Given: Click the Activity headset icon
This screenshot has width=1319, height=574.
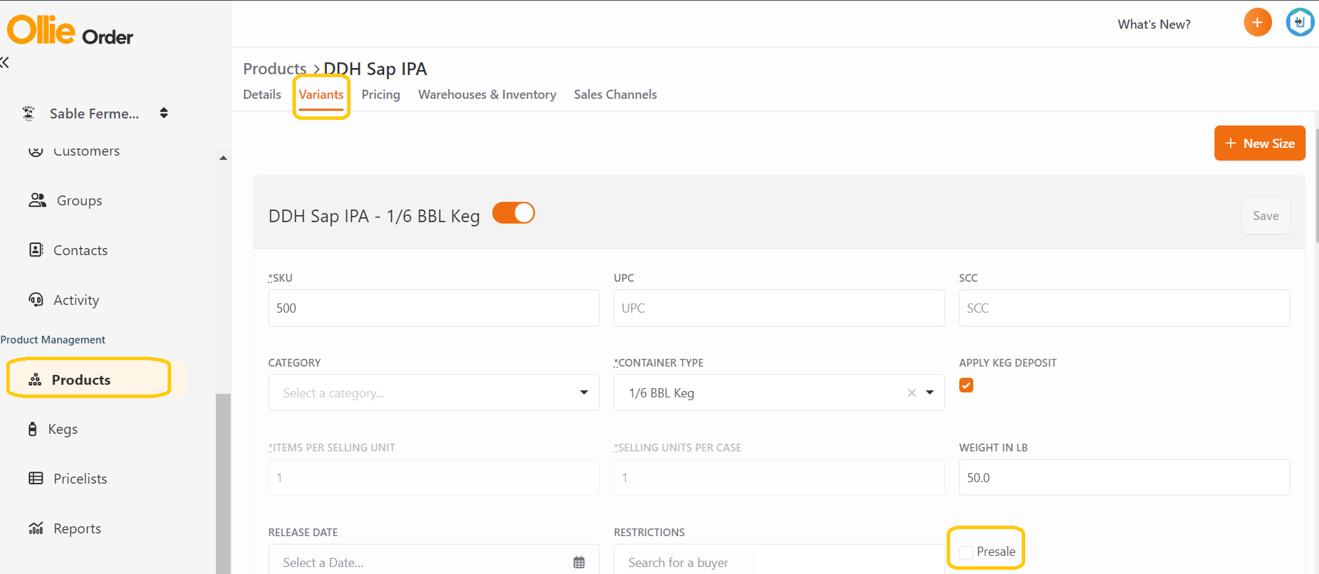Looking at the screenshot, I should click(36, 299).
